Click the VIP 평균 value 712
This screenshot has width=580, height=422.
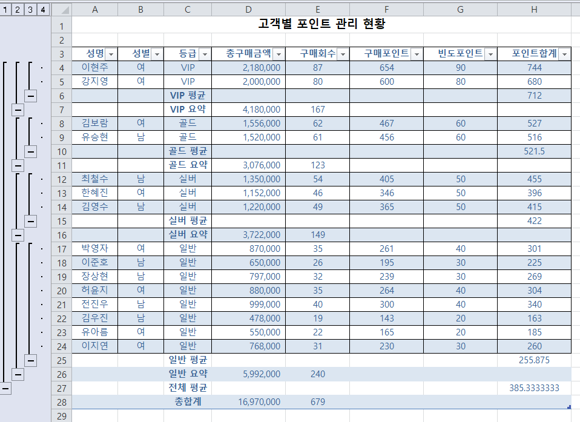pyautogui.click(x=534, y=96)
